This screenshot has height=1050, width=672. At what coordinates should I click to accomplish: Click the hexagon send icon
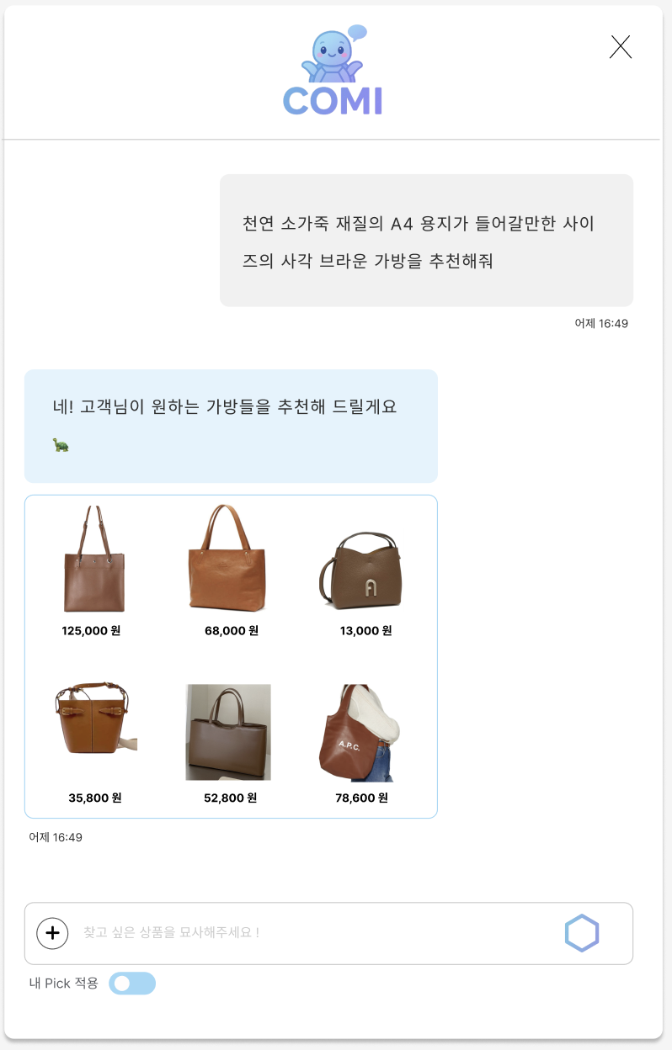582,933
